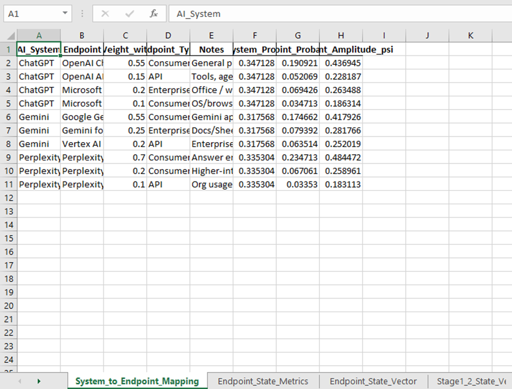
Task: Expand the Name Box dropdown arrow
Action: [x=65, y=13]
